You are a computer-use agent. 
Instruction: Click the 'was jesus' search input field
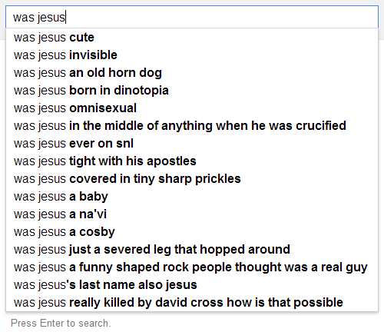tap(192, 17)
